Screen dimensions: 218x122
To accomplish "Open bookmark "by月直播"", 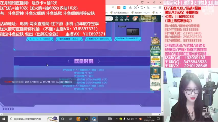I will [119, 12].
